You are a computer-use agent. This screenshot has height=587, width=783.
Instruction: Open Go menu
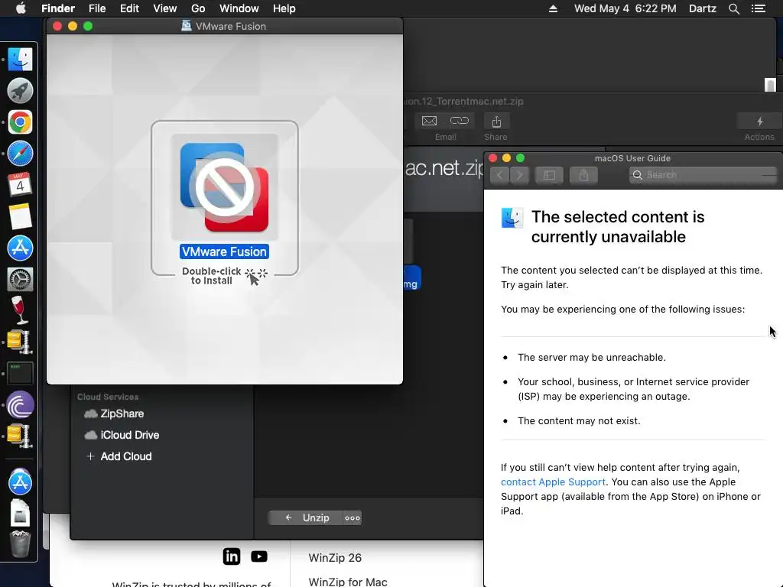click(x=198, y=8)
